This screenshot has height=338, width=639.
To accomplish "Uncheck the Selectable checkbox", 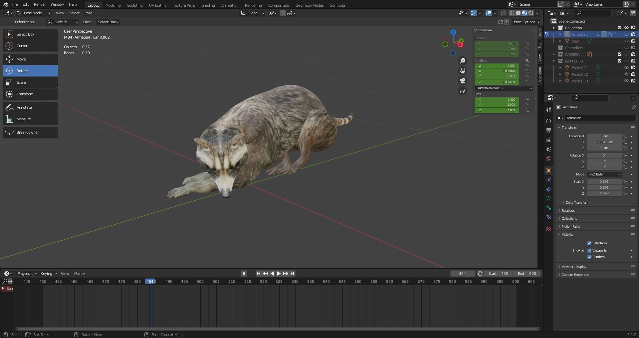I will (x=589, y=243).
